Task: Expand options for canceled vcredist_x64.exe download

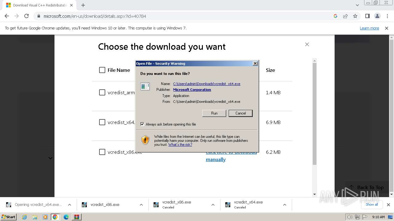Action: coord(285,205)
